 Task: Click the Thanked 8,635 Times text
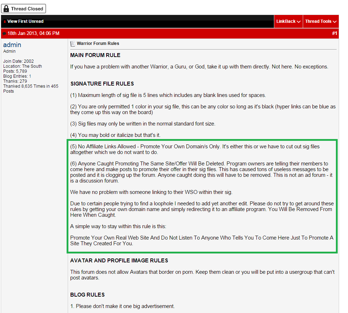coord(31,89)
